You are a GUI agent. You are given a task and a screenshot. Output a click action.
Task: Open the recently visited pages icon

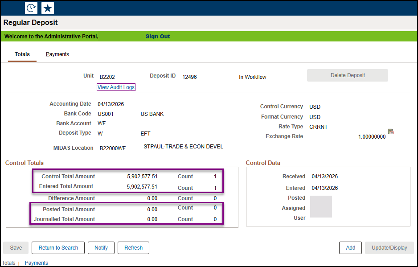pyautogui.click(x=31, y=8)
